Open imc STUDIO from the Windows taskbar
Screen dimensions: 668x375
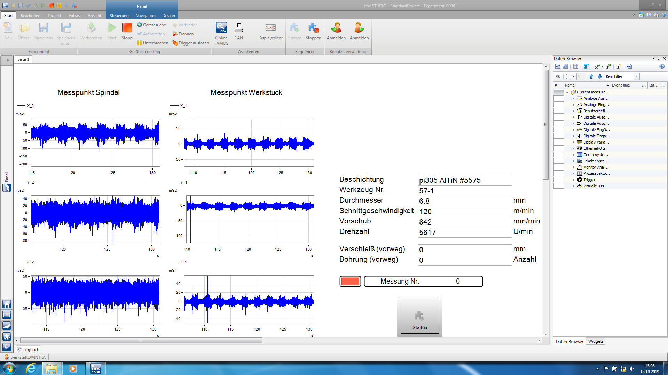click(96, 368)
